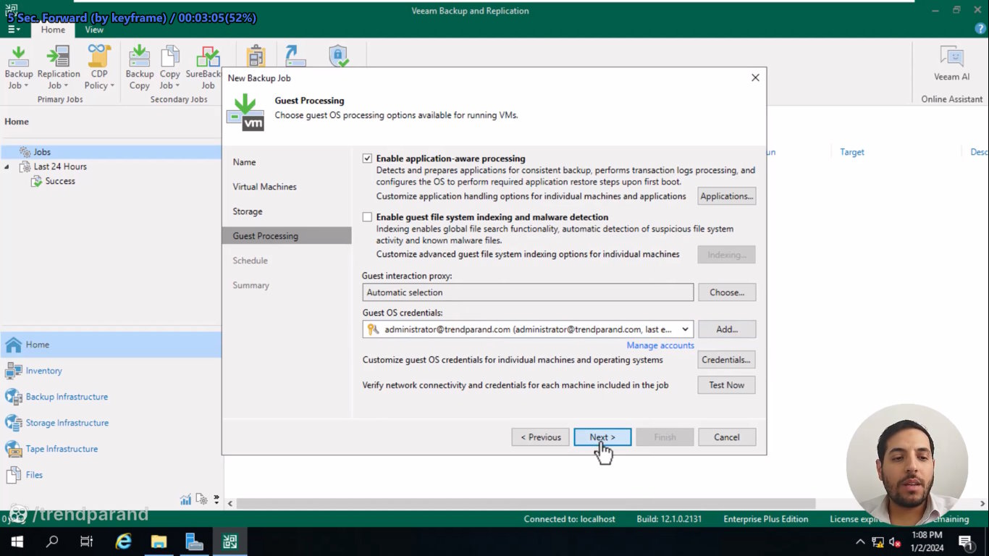Click the horizontal scrollbar left arrow
Viewport: 989px width, 556px height.
point(230,503)
